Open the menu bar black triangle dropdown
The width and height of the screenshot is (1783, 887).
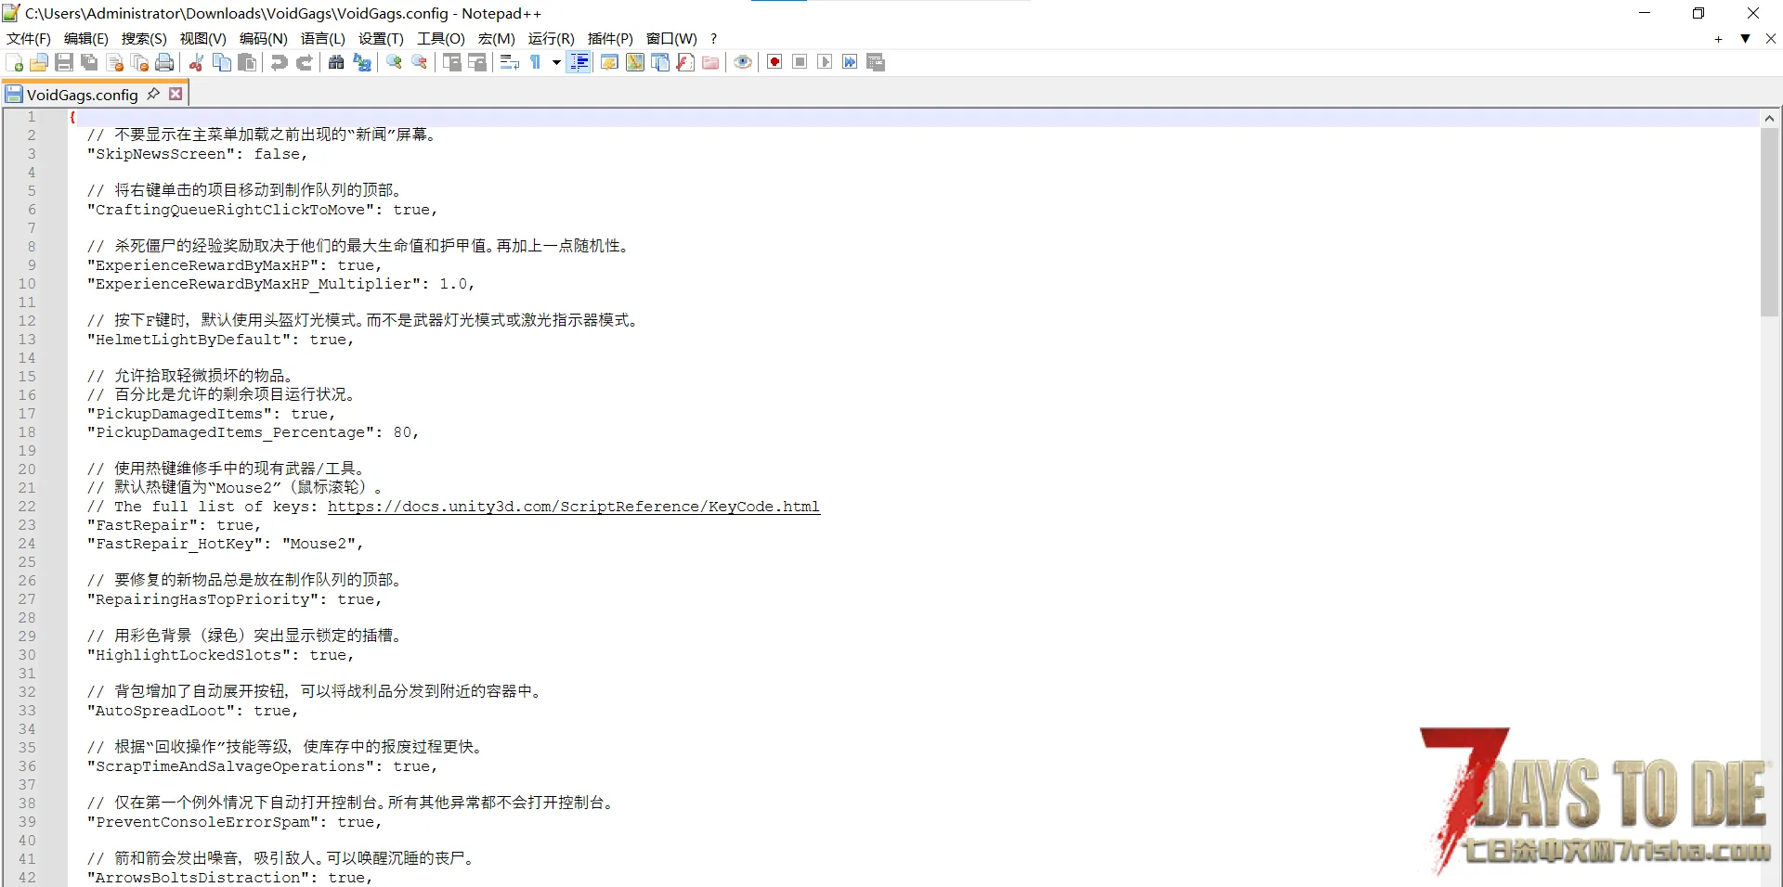pos(1745,39)
